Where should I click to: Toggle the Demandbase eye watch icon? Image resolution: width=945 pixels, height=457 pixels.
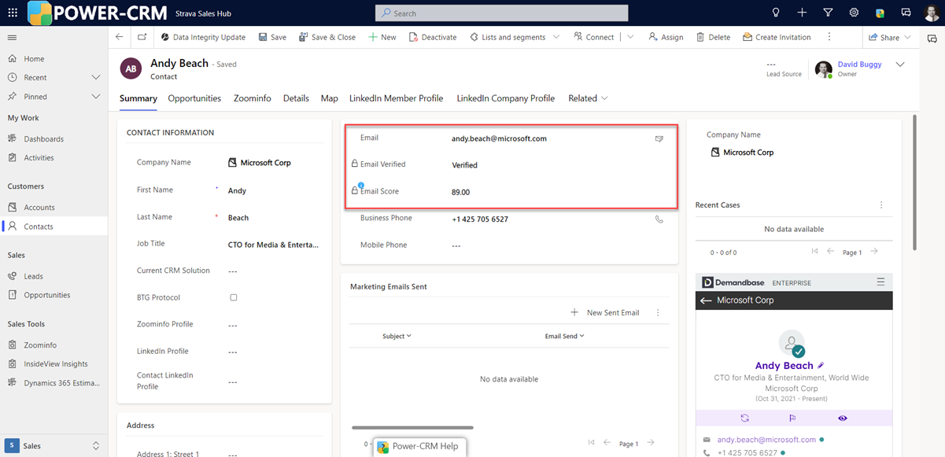point(843,418)
